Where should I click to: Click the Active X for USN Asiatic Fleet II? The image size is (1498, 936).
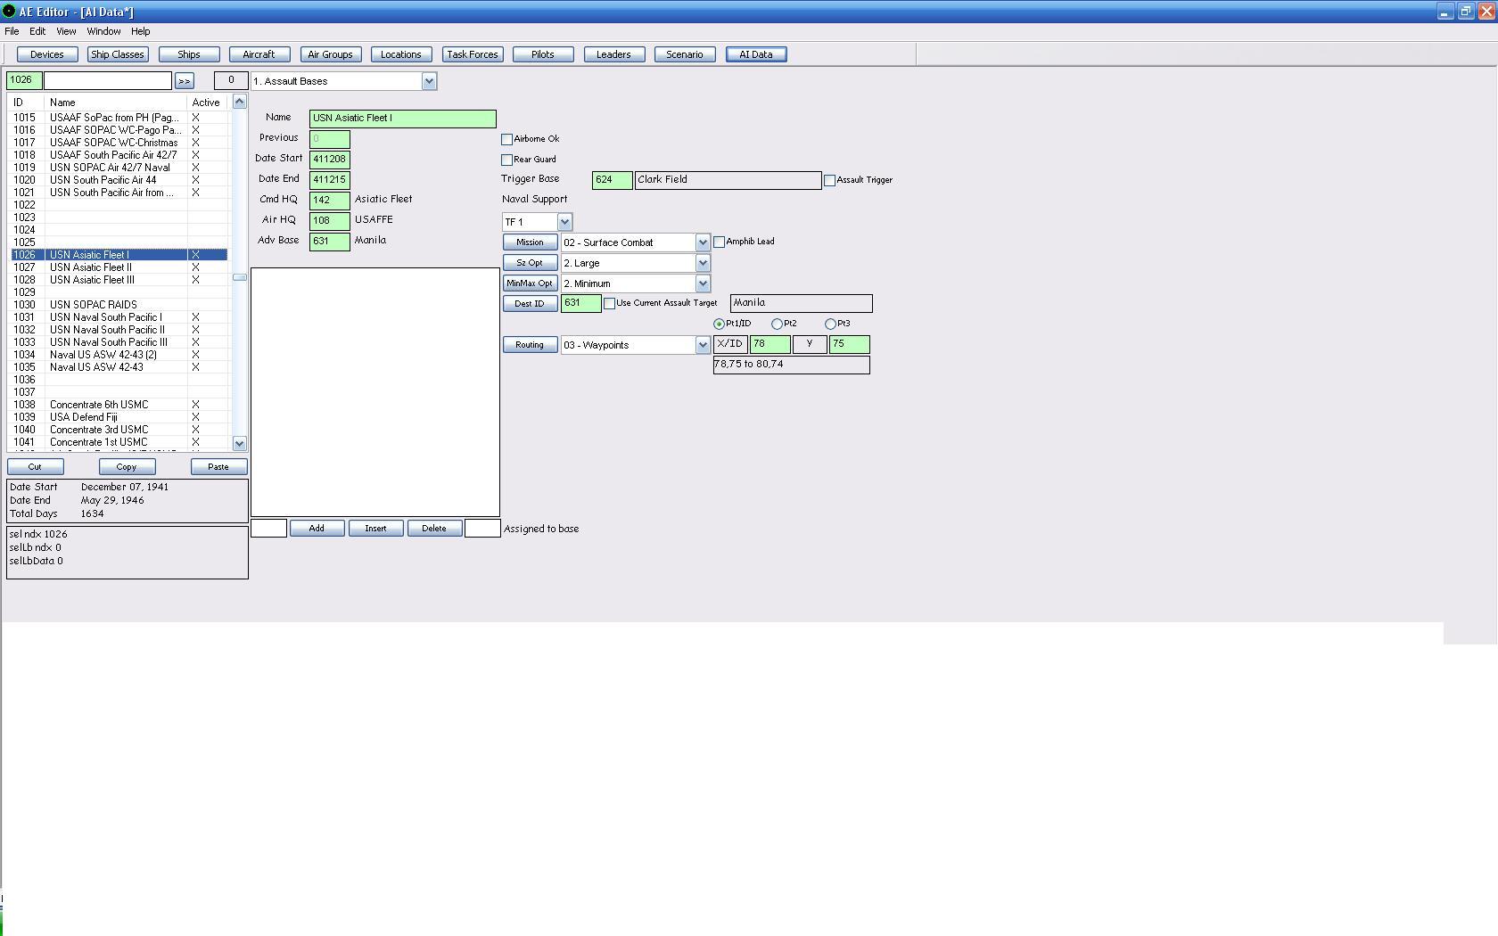196,267
